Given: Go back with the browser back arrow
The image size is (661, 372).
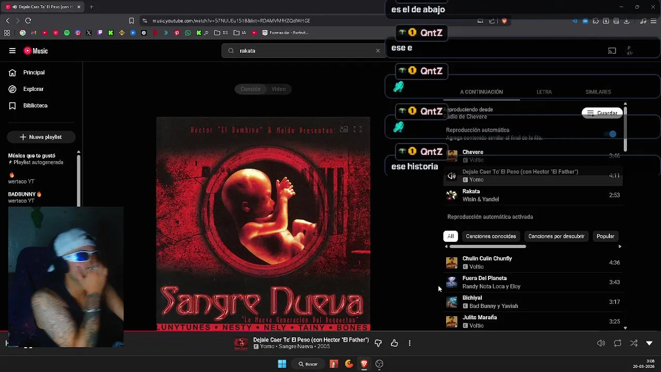Looking at the screenshot, I should point(7,21).
